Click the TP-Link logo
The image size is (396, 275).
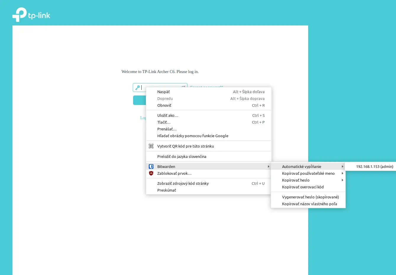click(31, 15)
